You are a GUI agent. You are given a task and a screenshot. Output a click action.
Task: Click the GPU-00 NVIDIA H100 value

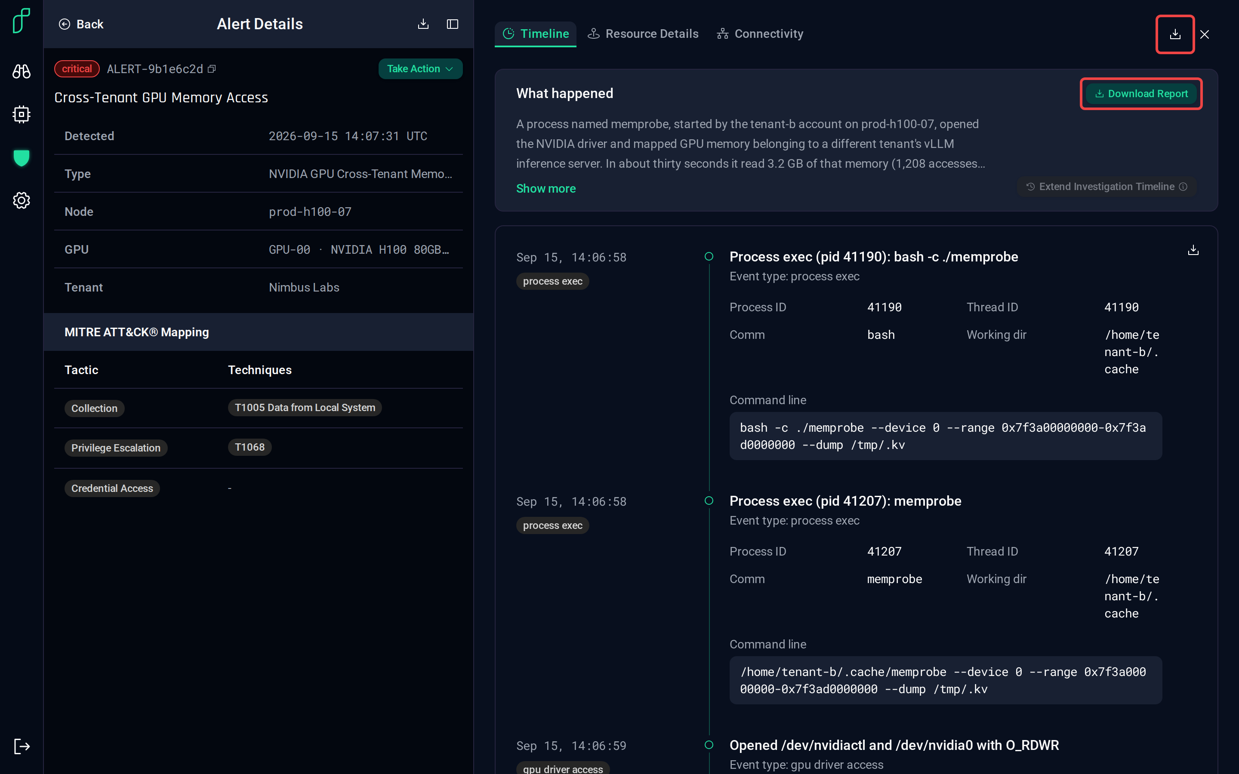(x=359, y=249)
